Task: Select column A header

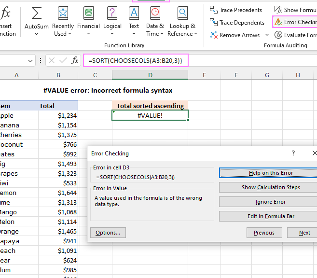Action: pos(16,75)
